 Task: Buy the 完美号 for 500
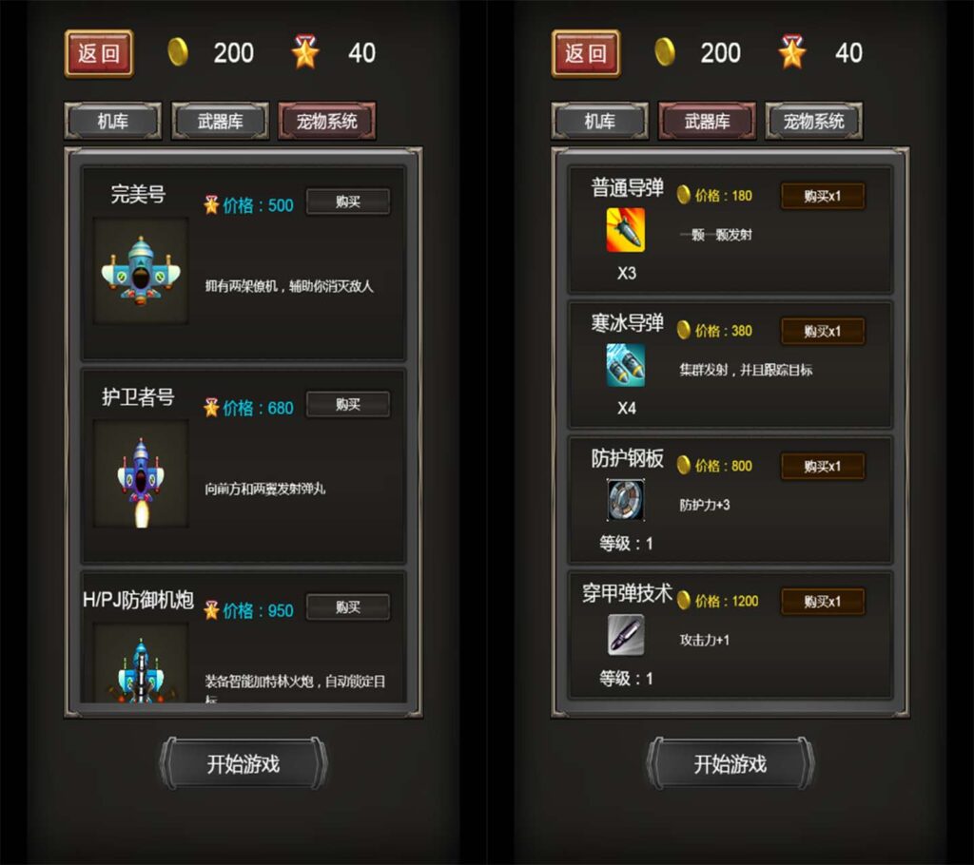(348, 202)
